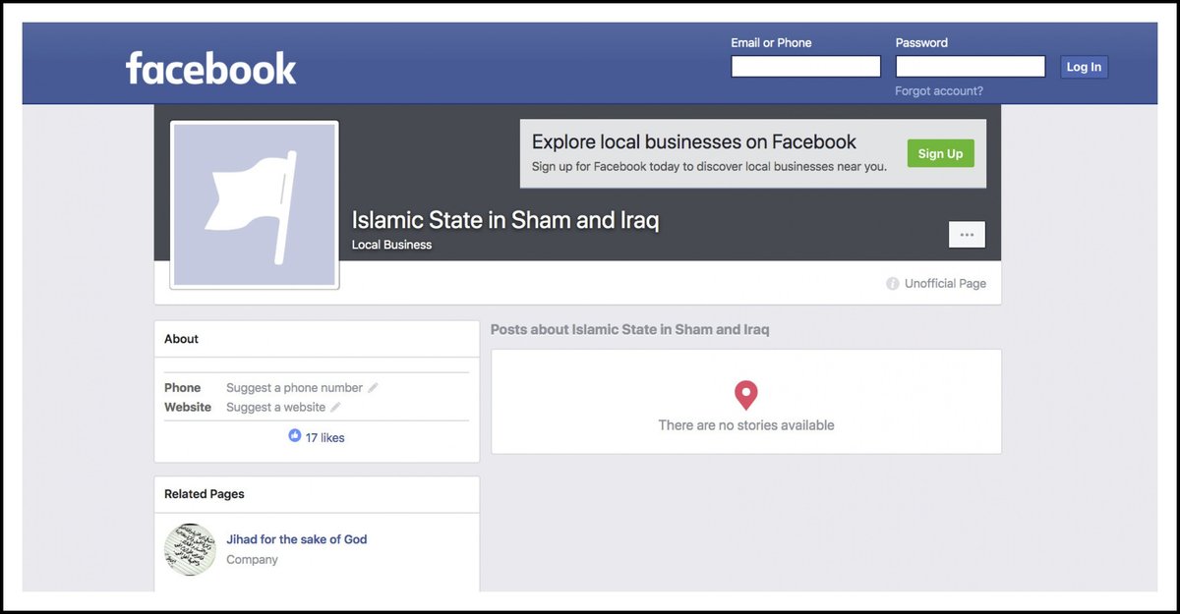Click the blue thumbs-up likes icon
This screenshot has height=614, width=1180.
(x=295, y=436)
